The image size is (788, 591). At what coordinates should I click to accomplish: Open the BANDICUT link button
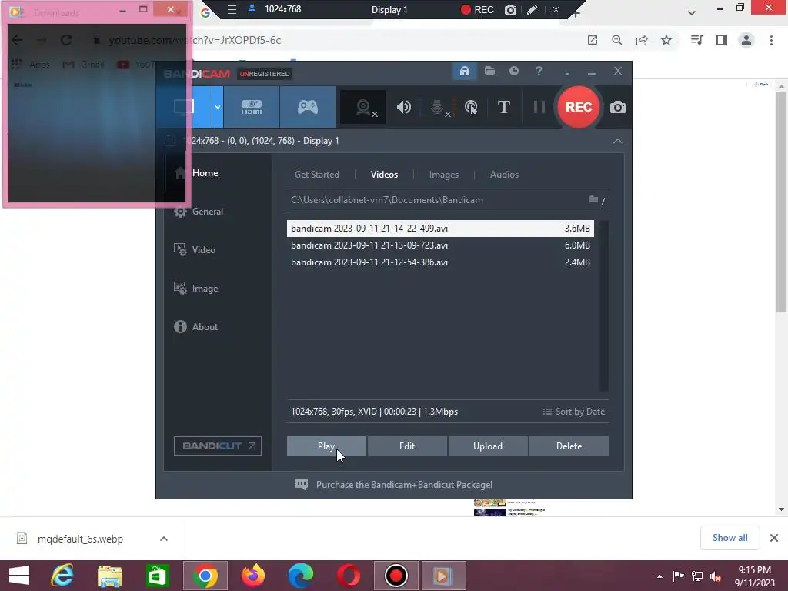tap(218, 446)
